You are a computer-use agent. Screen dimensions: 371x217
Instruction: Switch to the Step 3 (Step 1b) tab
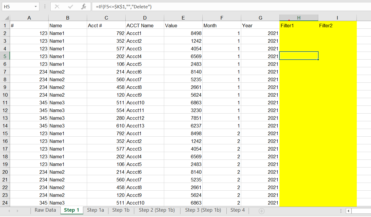click(x=203, y=210)
